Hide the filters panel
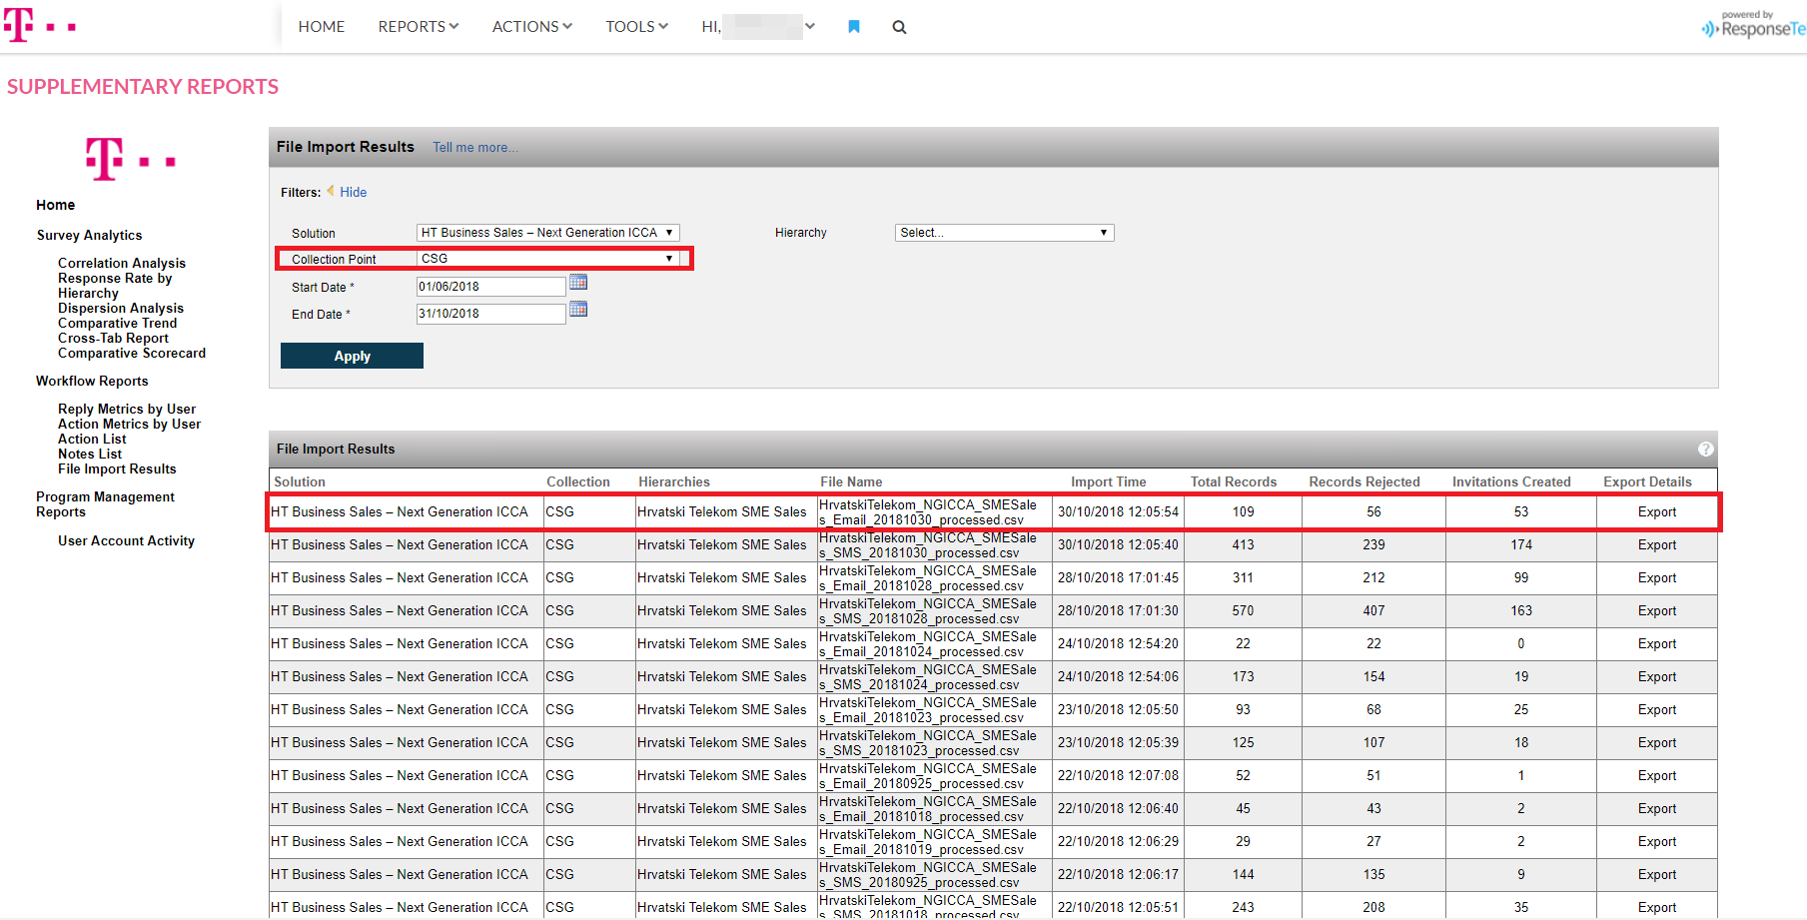 (x=353, y=193)
